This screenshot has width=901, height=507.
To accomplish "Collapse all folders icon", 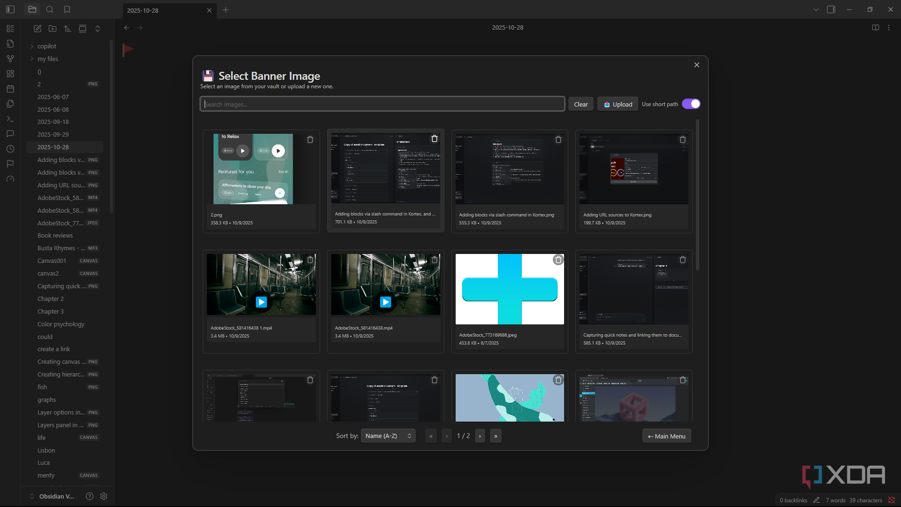I will pos(98,29).
